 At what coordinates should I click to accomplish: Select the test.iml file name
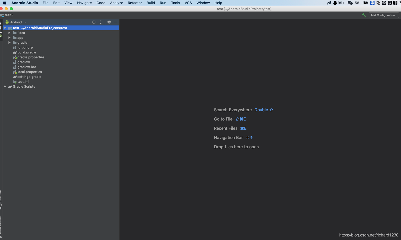(x=23, y=82)
